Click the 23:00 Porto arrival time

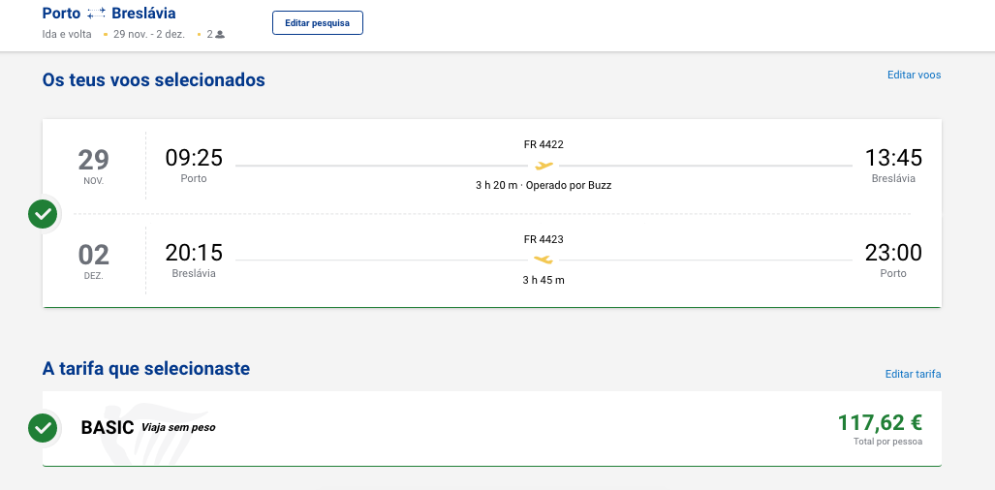pyautogui.click(x=893, y=253)
